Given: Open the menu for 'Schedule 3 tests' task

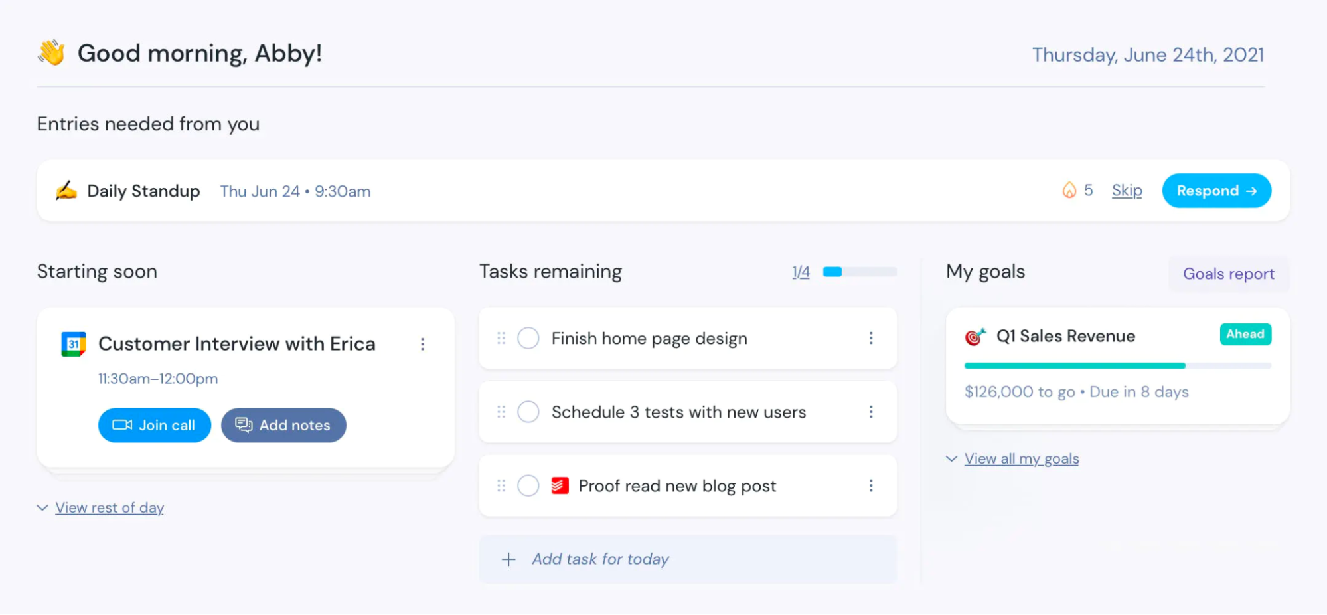Looking at the screenshot, I should point(871,412).
